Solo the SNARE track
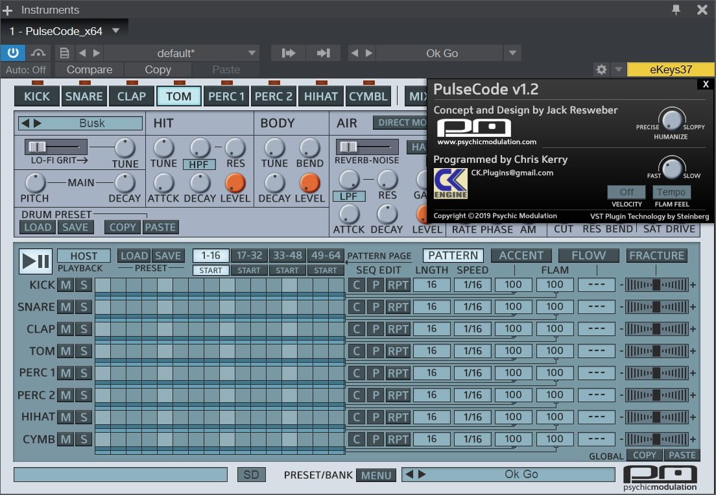 (x=84, y=307)
